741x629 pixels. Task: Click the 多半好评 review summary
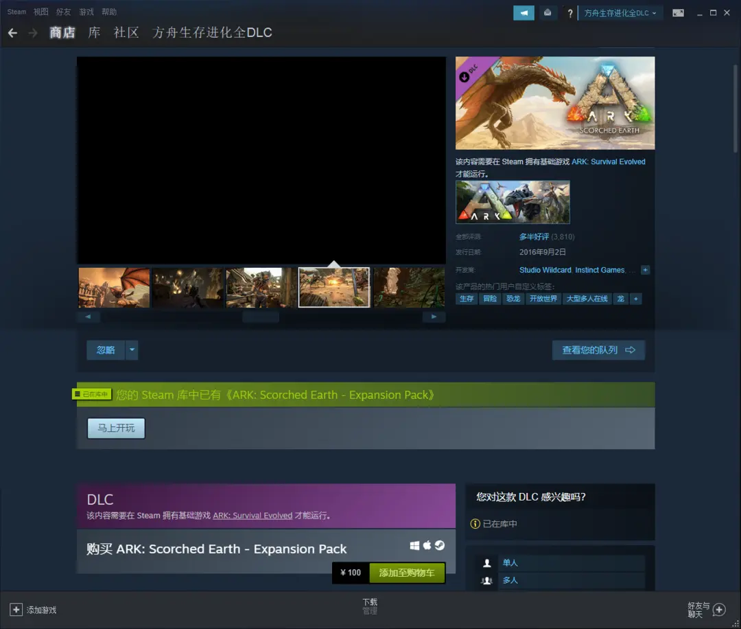coord(534,236)
